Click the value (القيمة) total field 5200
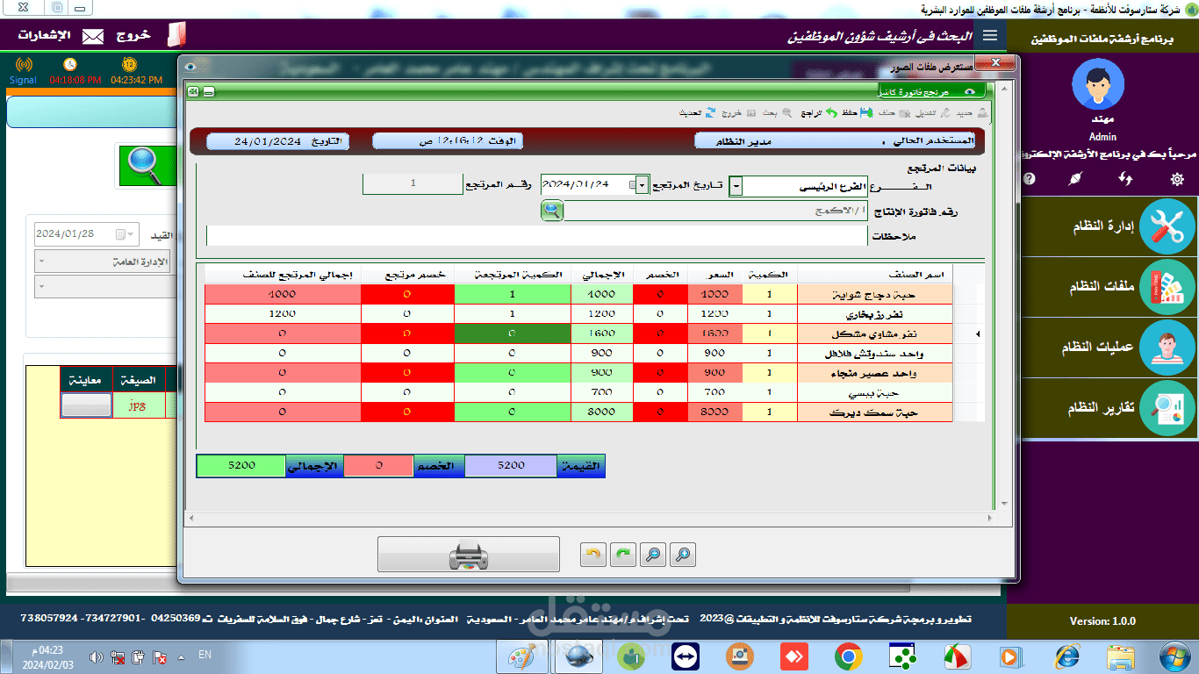 (x=510, y=466)
